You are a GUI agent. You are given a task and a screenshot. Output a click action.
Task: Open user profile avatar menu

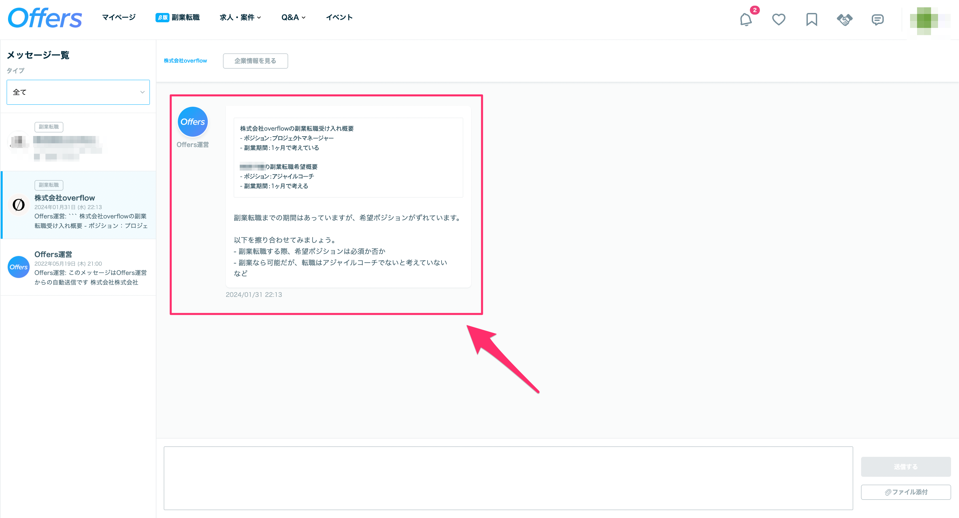point(930,21)
